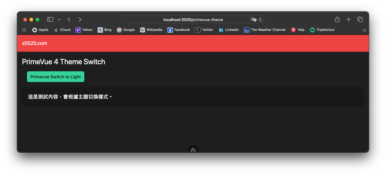Open the Nuxt DevTools icon at bottom
386x175 pixels.
[x=193, y=150]
